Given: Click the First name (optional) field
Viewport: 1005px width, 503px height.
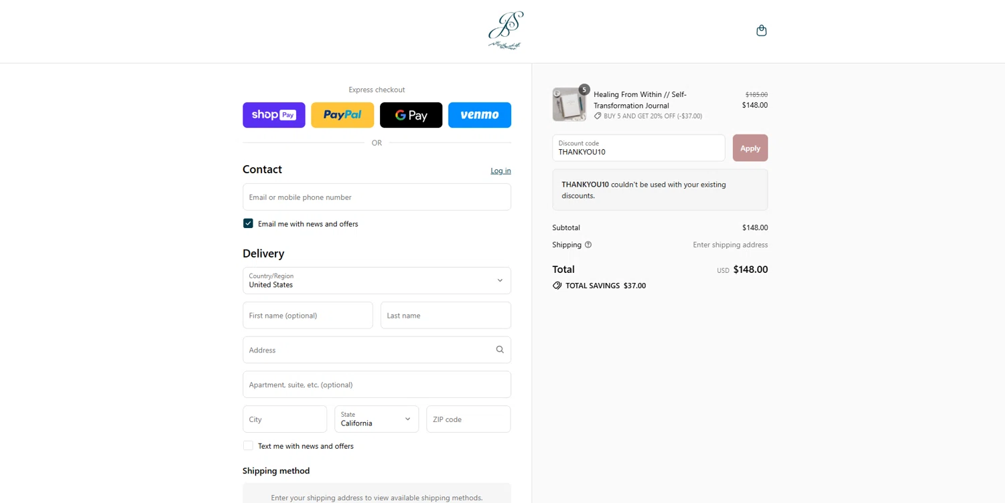Looking at the screenshot, I should pos(308,315).
